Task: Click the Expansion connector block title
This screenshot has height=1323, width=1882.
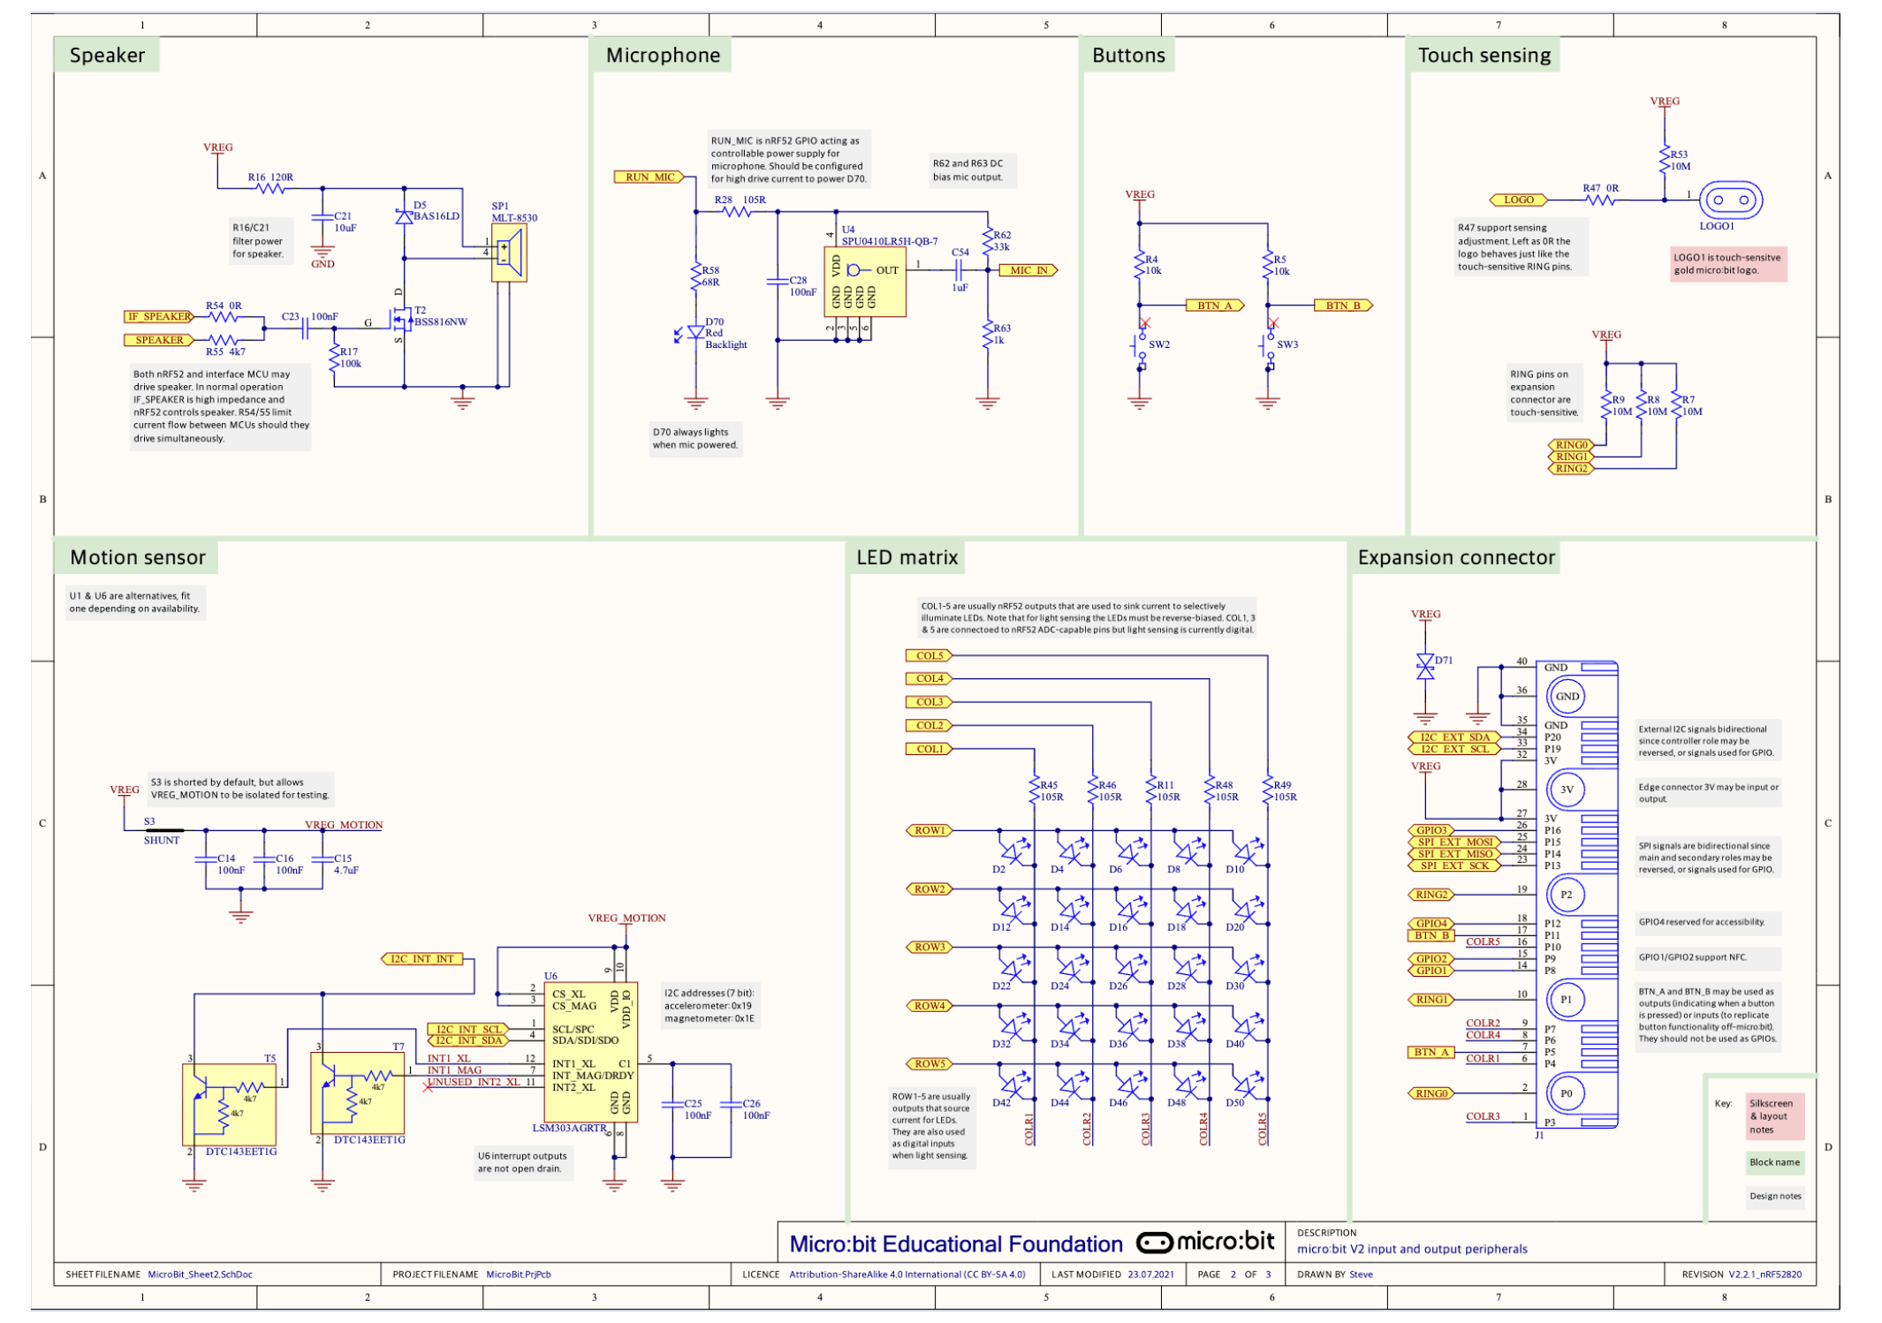Action: pyautogui.click(x=1456, y=557)
